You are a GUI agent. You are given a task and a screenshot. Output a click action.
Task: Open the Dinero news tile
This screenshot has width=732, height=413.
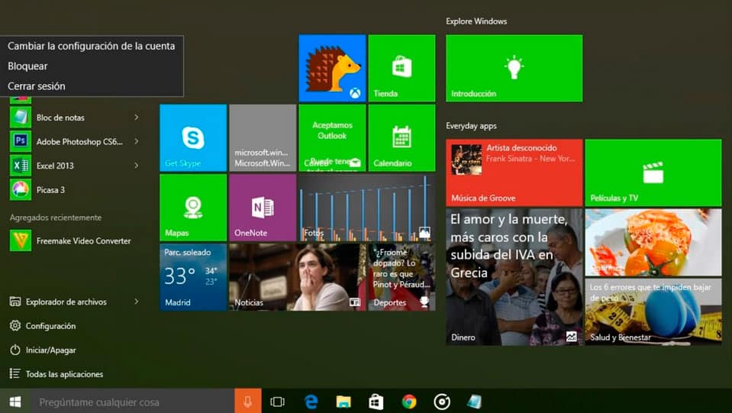[x=514, y=277]
